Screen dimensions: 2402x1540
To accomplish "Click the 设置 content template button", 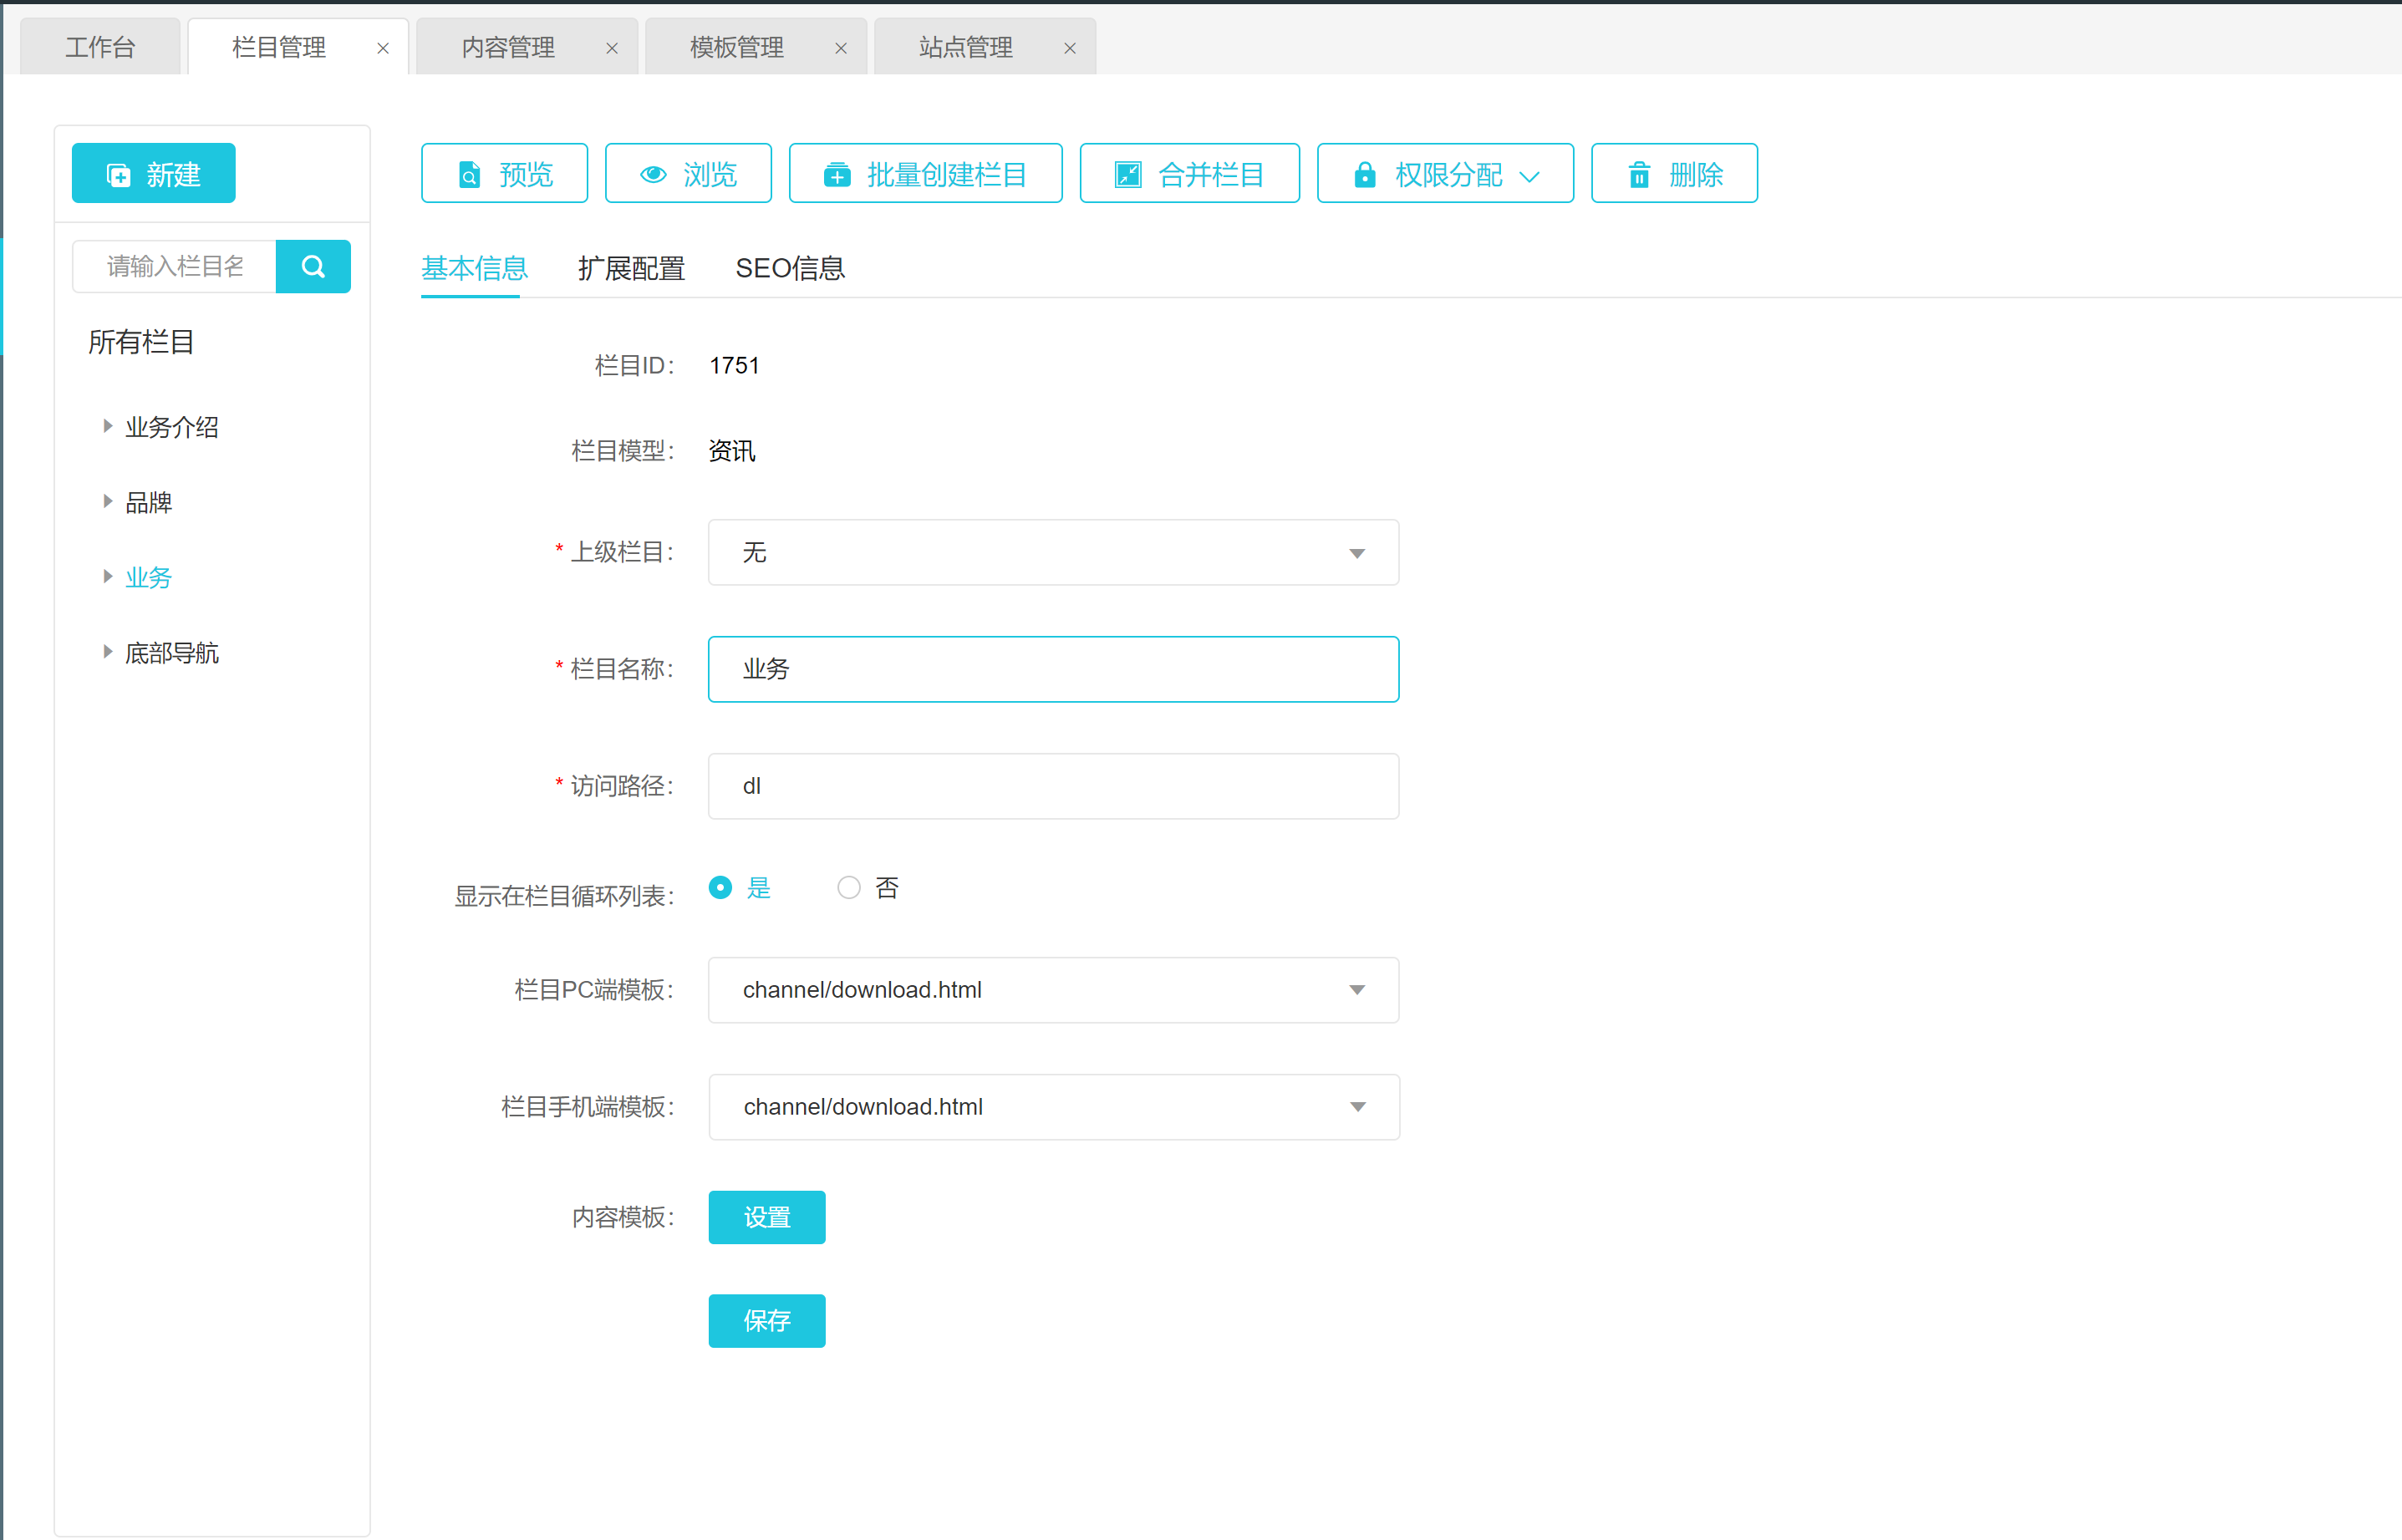I will pos(767,1217).
